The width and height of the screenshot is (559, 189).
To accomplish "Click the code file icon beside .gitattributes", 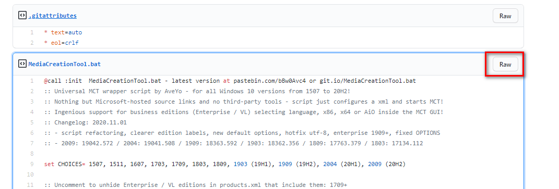I will [22, 15].
